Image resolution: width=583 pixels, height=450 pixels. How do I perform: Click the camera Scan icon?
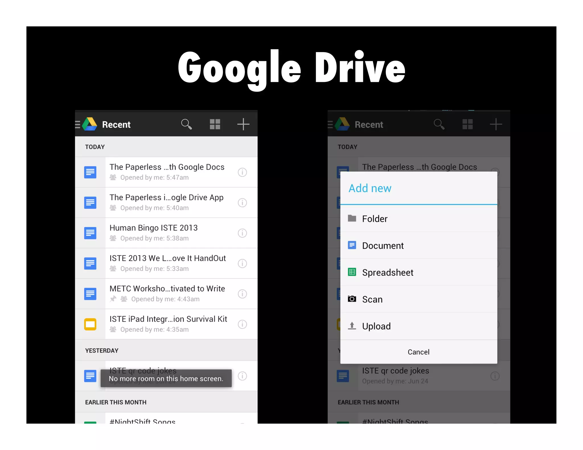[352, 299]
